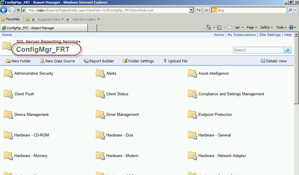Image resolution: width=299 pixels, height=175 pixels.
Task: Open the Device Management folder
Action: (x=31, y=115)
